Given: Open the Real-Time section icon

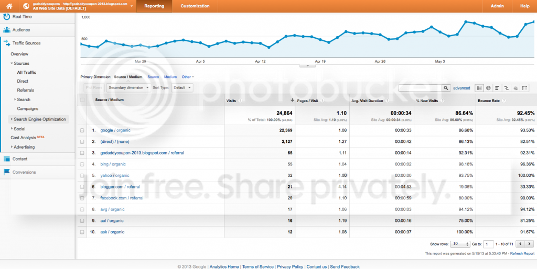Looking at the screenshot, I should click(6, 16).
